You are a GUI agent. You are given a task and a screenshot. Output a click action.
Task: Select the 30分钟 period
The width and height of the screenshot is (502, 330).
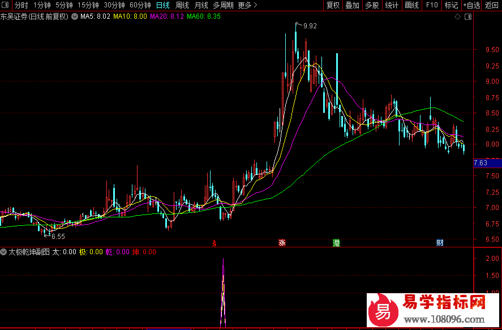coord(114,5)
